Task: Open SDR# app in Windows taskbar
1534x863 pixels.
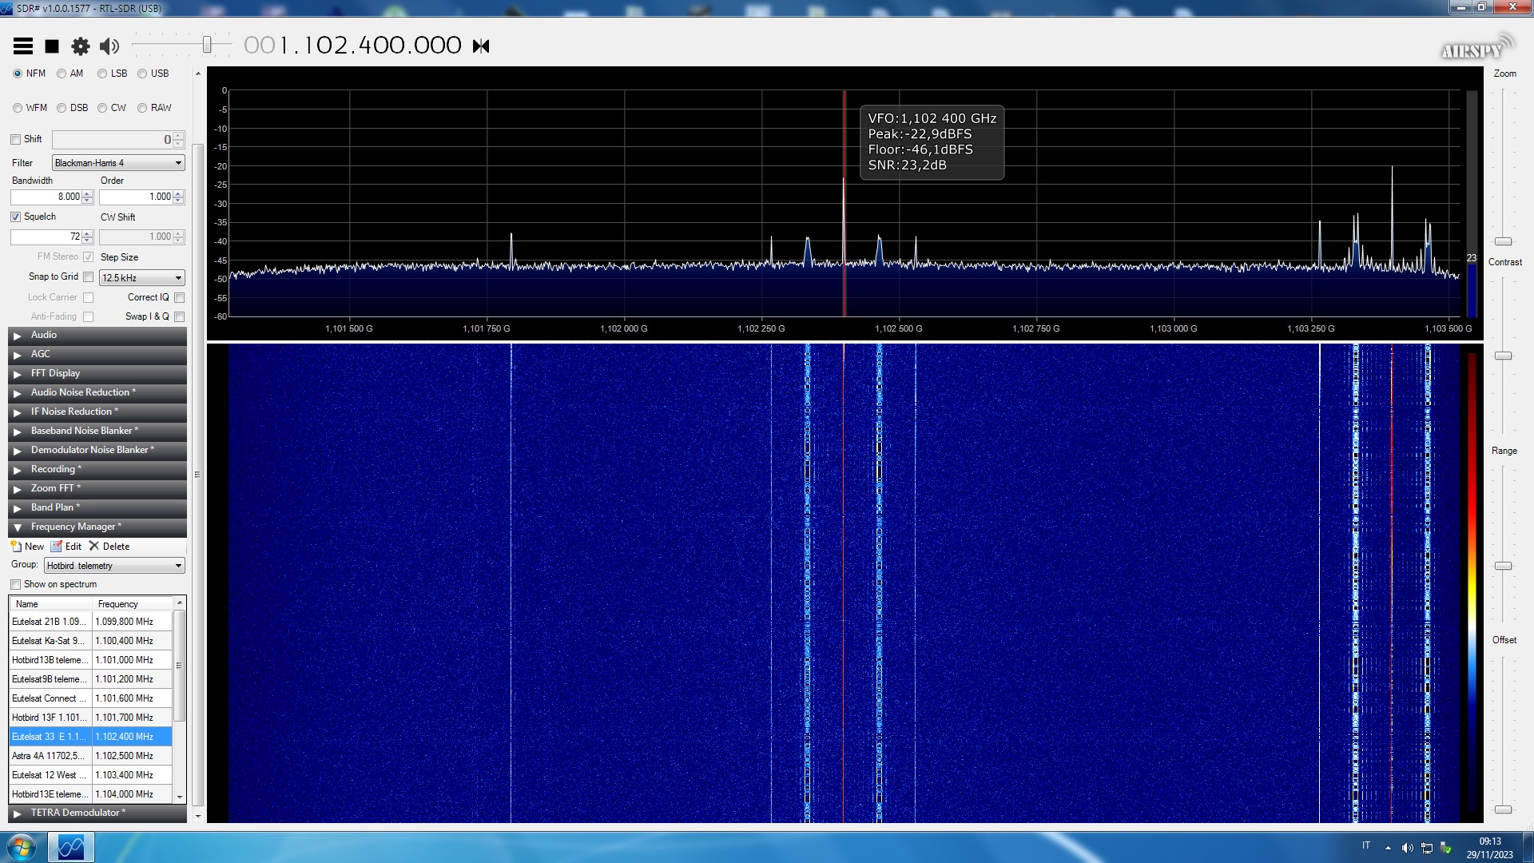Action: tap(71, 847)
